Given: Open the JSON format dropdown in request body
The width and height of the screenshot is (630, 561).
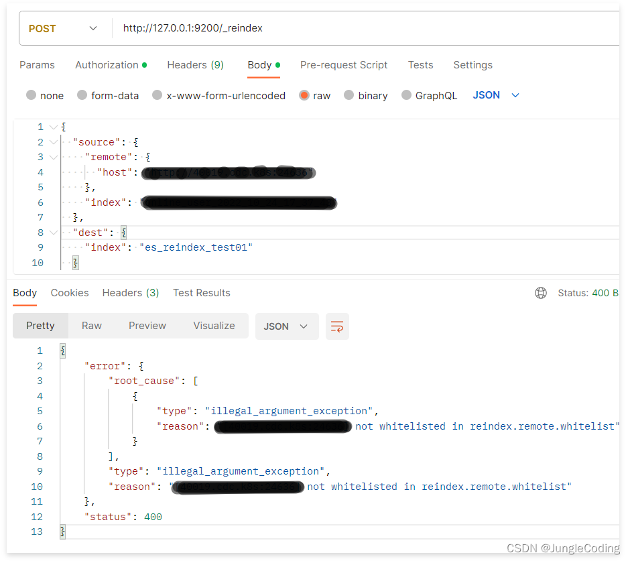Looking at the screenshot, I should click(x=496, y=95).
